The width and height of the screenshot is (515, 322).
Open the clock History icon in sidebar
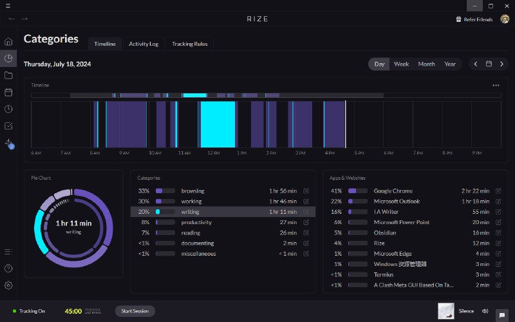(8, 109)
